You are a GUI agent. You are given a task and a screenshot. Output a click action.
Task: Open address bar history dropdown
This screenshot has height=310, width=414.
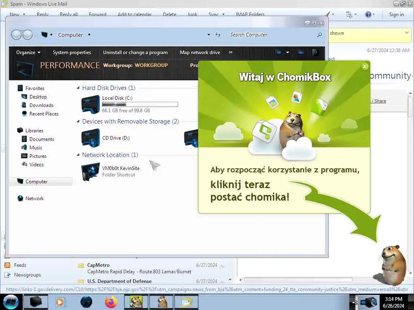209,35
